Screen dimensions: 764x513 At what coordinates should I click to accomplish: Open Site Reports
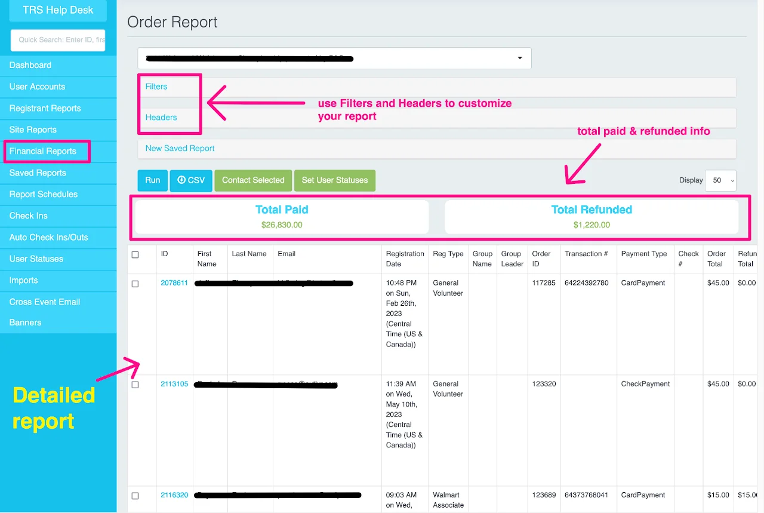pos(58,130)
